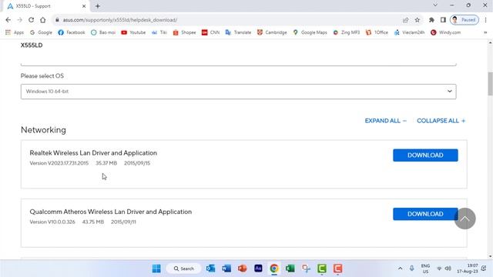Click the page vertical scrollbar thumb

coord(490,84)
